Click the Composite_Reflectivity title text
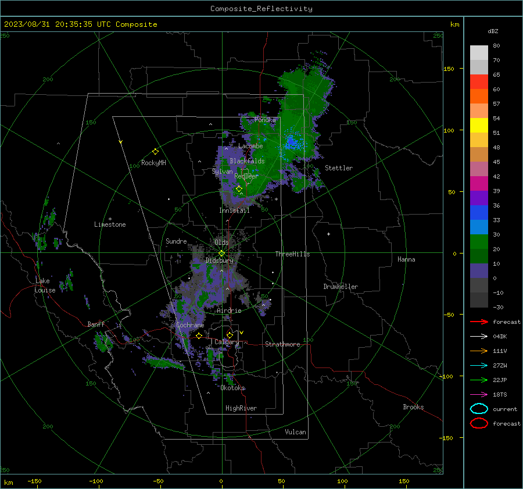This screenshot has height=489, width=523. pos(261,9)
